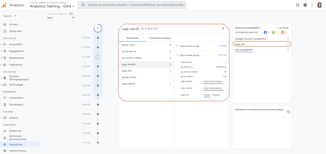Click the Engagement tag icon
This screenshot has width=326, height=154.
coord(5,51)
